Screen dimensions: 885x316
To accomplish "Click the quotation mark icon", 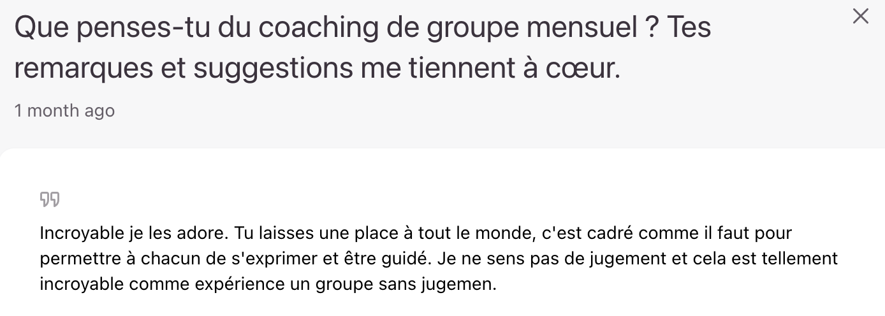I will (50, 200).
